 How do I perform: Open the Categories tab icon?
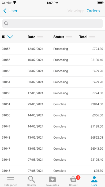pos(10,179)
